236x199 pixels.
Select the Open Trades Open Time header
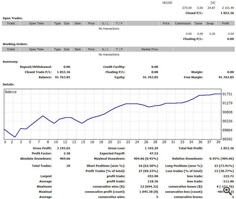[36, 24]
